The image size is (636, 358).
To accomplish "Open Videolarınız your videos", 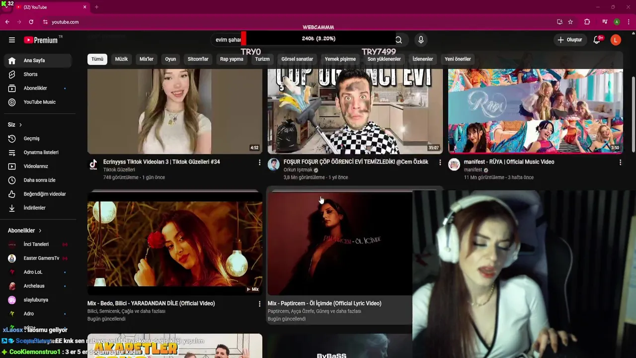I will [38, 167].
